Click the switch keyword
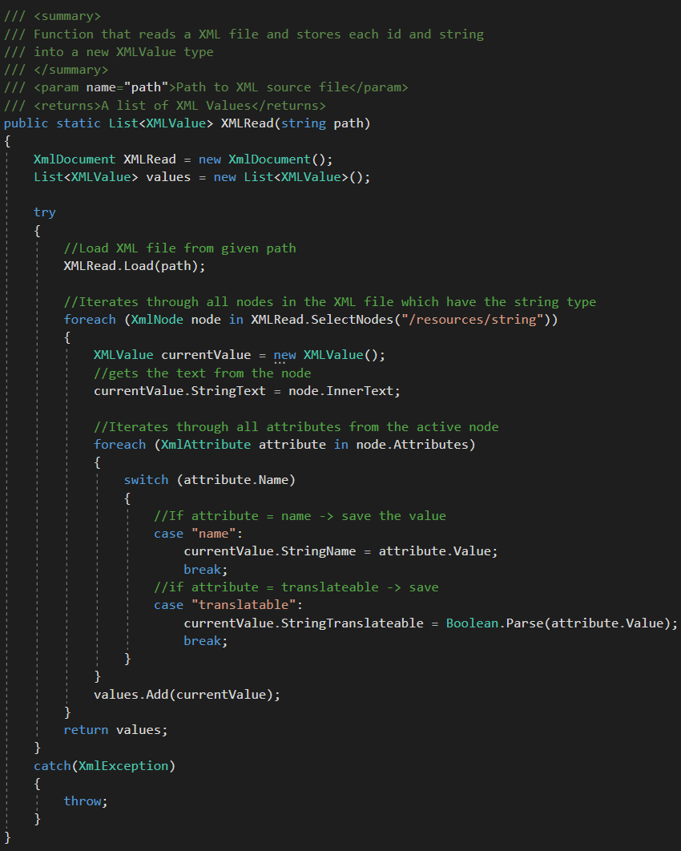Viewport: 681px width, 851px height. point(146,480)
